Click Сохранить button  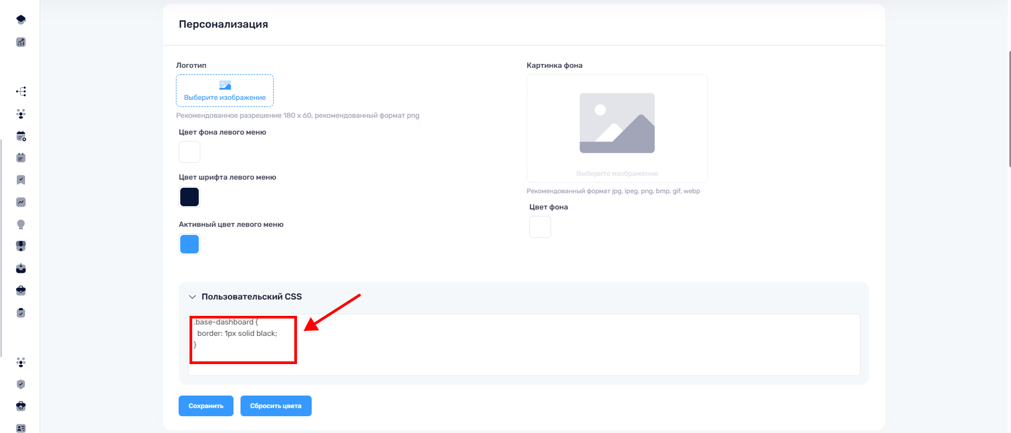[x=206, y=406]
